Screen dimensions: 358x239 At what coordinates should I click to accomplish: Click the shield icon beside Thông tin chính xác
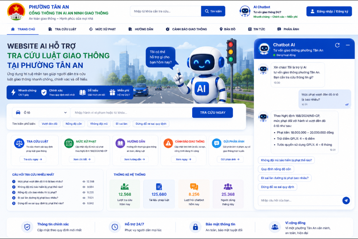click(27, 227)
